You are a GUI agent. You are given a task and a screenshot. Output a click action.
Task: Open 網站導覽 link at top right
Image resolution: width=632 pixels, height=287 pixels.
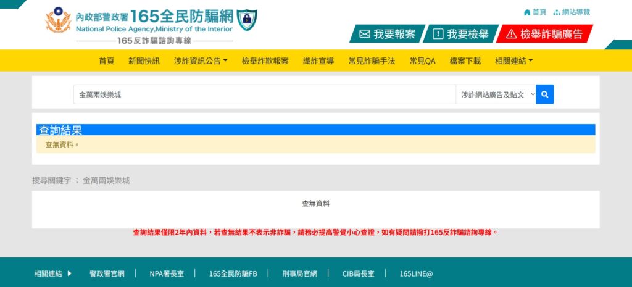(x=572, y=12)
